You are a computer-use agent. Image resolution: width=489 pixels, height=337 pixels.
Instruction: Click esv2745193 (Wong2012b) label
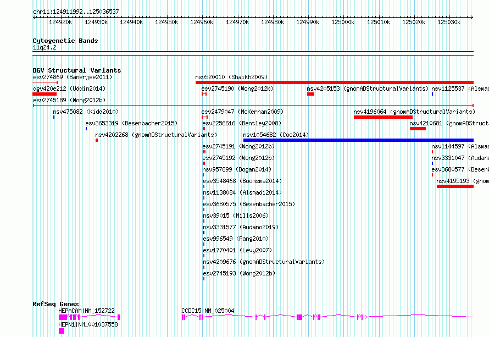coord(239,273)
